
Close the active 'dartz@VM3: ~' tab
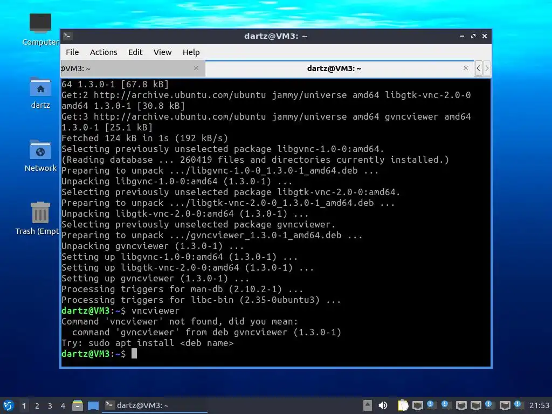[x=465, y=68]
